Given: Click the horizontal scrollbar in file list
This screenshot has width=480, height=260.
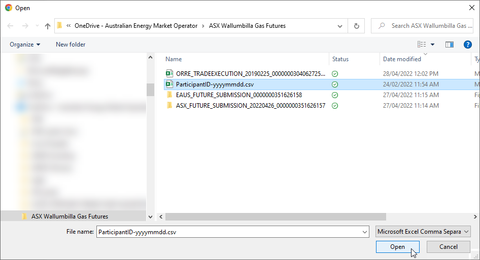Looking at the screenshot, I should [274, 216].
